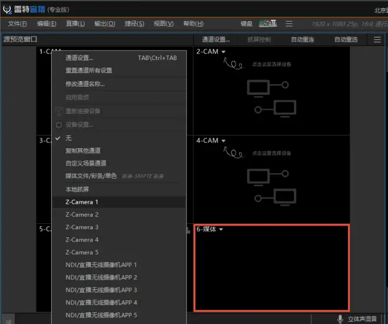
Task: Open the top toolbar hamburger menu
Action: [289, 24]
